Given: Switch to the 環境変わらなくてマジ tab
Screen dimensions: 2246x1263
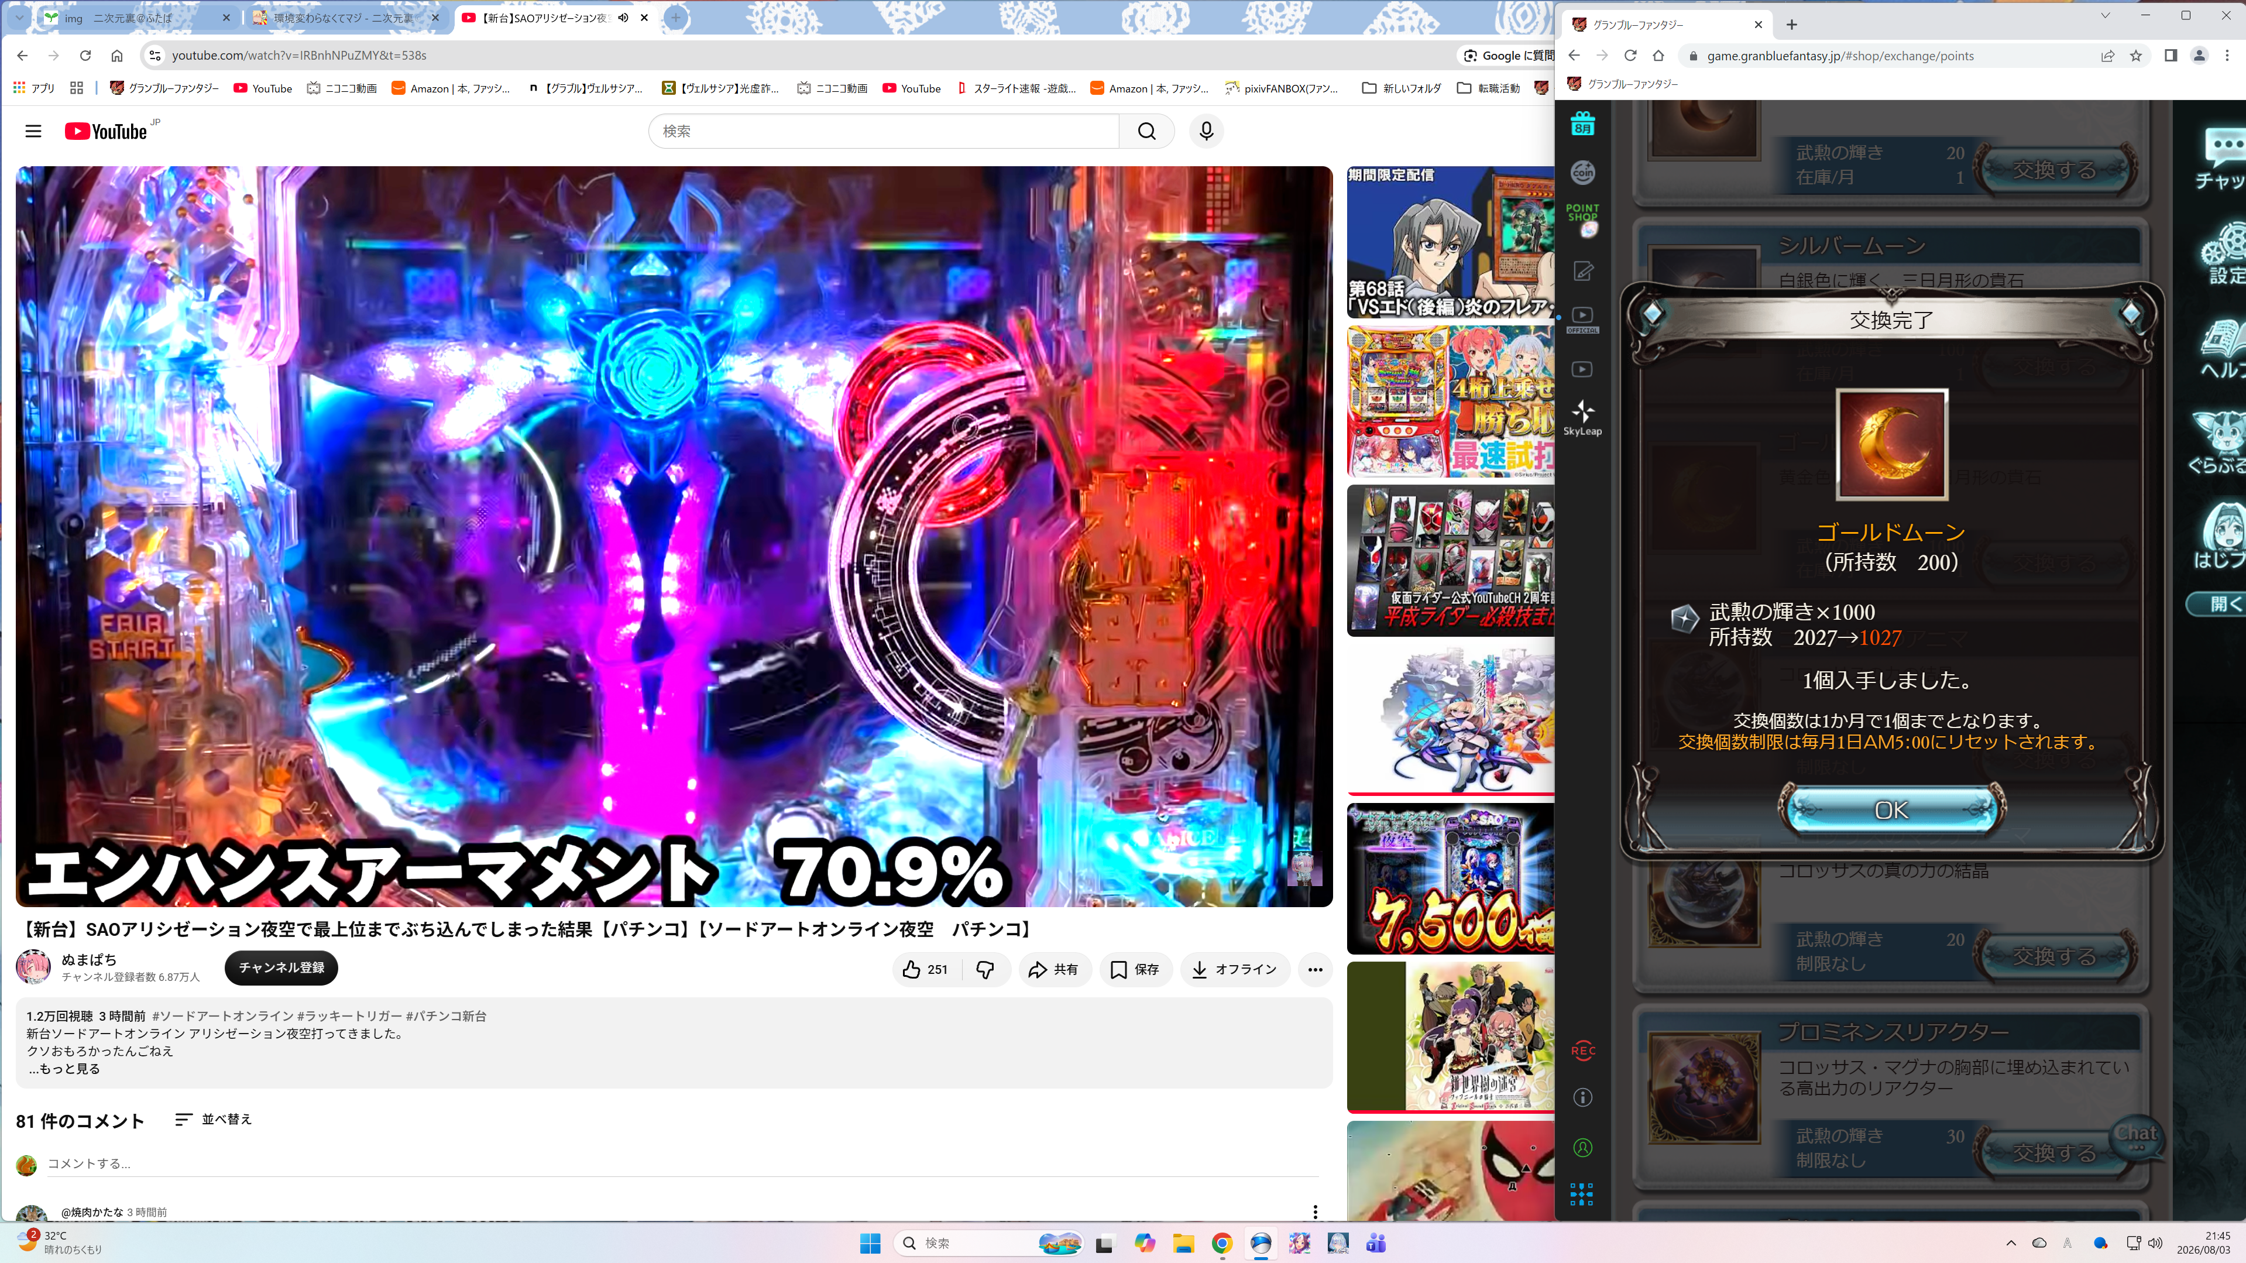Looking at the screenshot, I should click(345, 18).
